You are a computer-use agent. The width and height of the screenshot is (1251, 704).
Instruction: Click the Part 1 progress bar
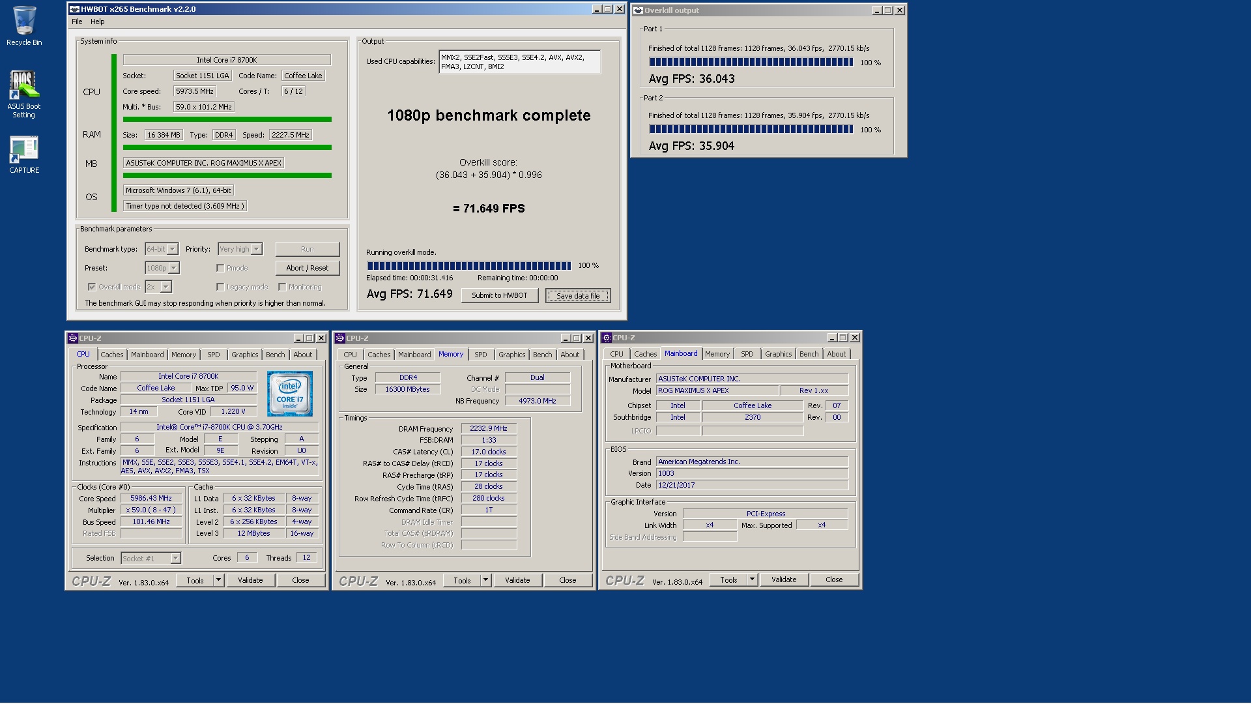click(751, 63)
